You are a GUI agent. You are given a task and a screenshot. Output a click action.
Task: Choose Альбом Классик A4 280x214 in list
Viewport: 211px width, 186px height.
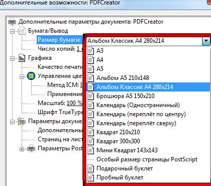point(148,87)
